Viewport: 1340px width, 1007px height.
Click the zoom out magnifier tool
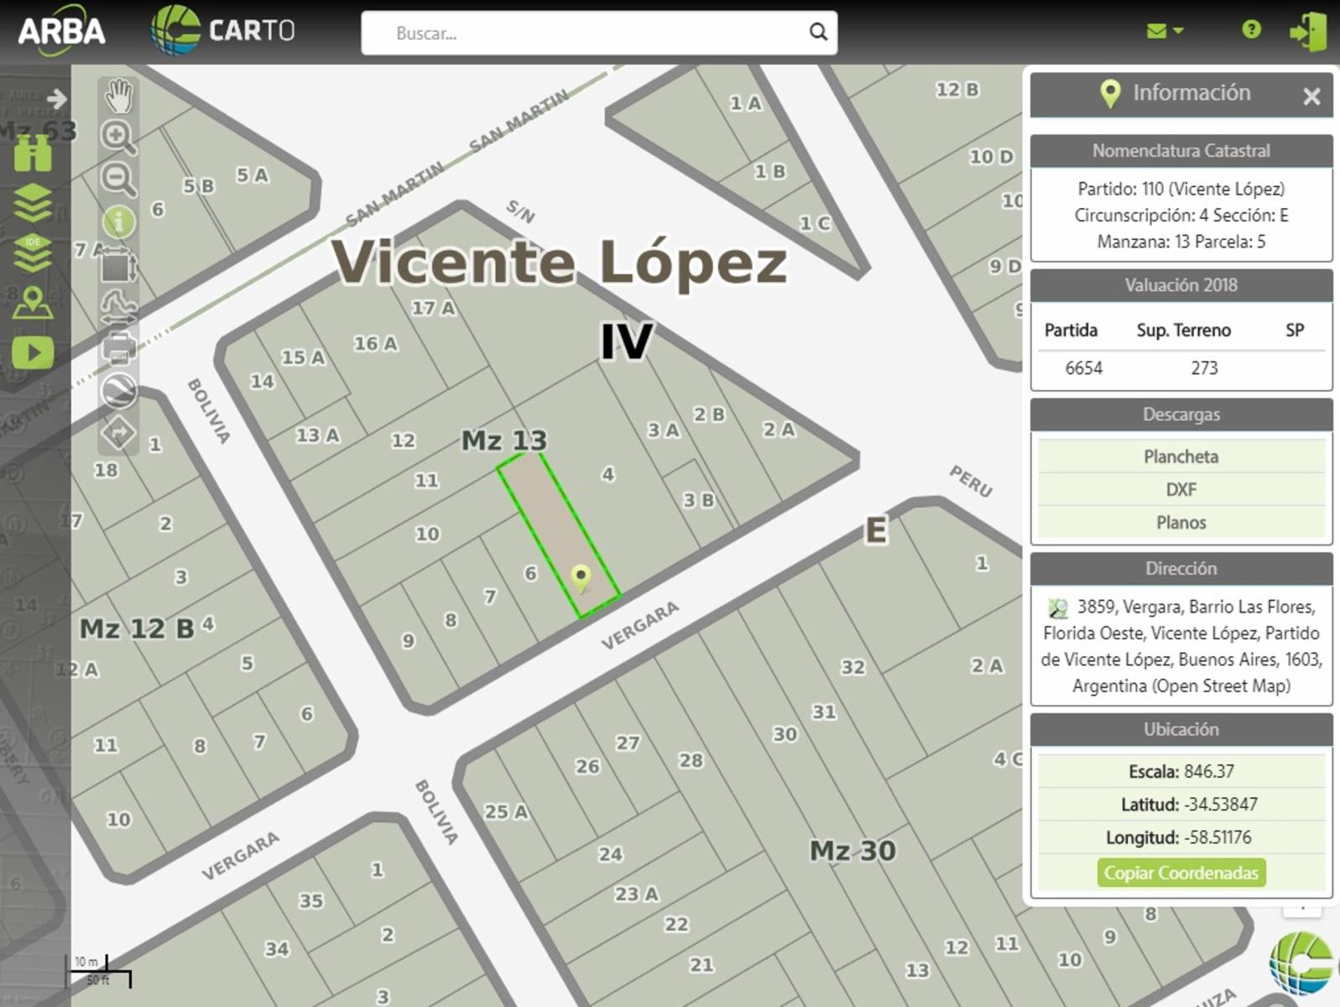pyautogui.click(x=117, y=179)
